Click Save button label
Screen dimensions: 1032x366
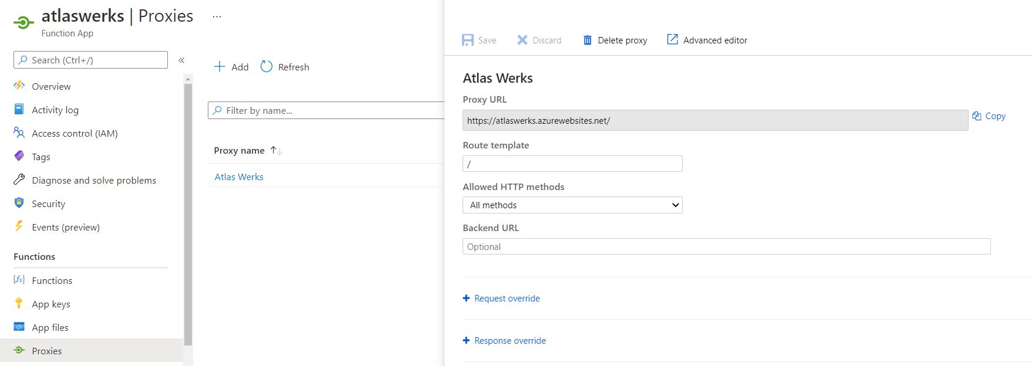(x=487, y=40)
